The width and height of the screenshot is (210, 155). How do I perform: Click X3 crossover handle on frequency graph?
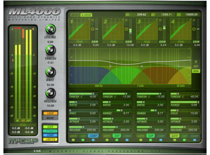(x=179, y=66)
